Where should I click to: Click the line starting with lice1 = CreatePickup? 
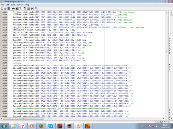coord(44,38)
